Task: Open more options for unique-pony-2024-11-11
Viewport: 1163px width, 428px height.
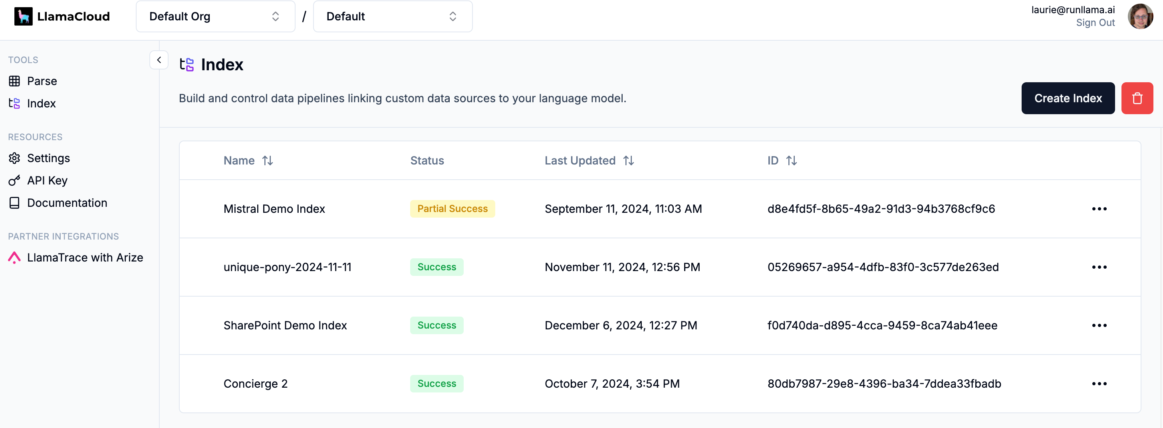Action: click(x=1099, y=267)
